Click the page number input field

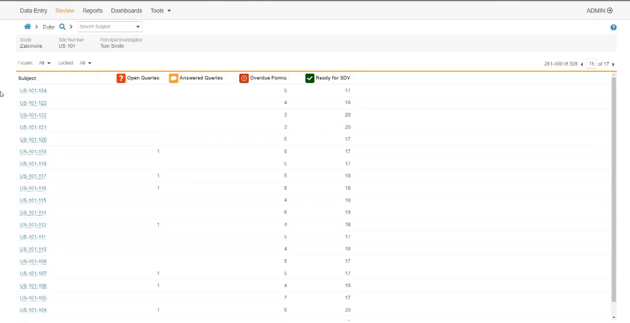click(592, 64)
